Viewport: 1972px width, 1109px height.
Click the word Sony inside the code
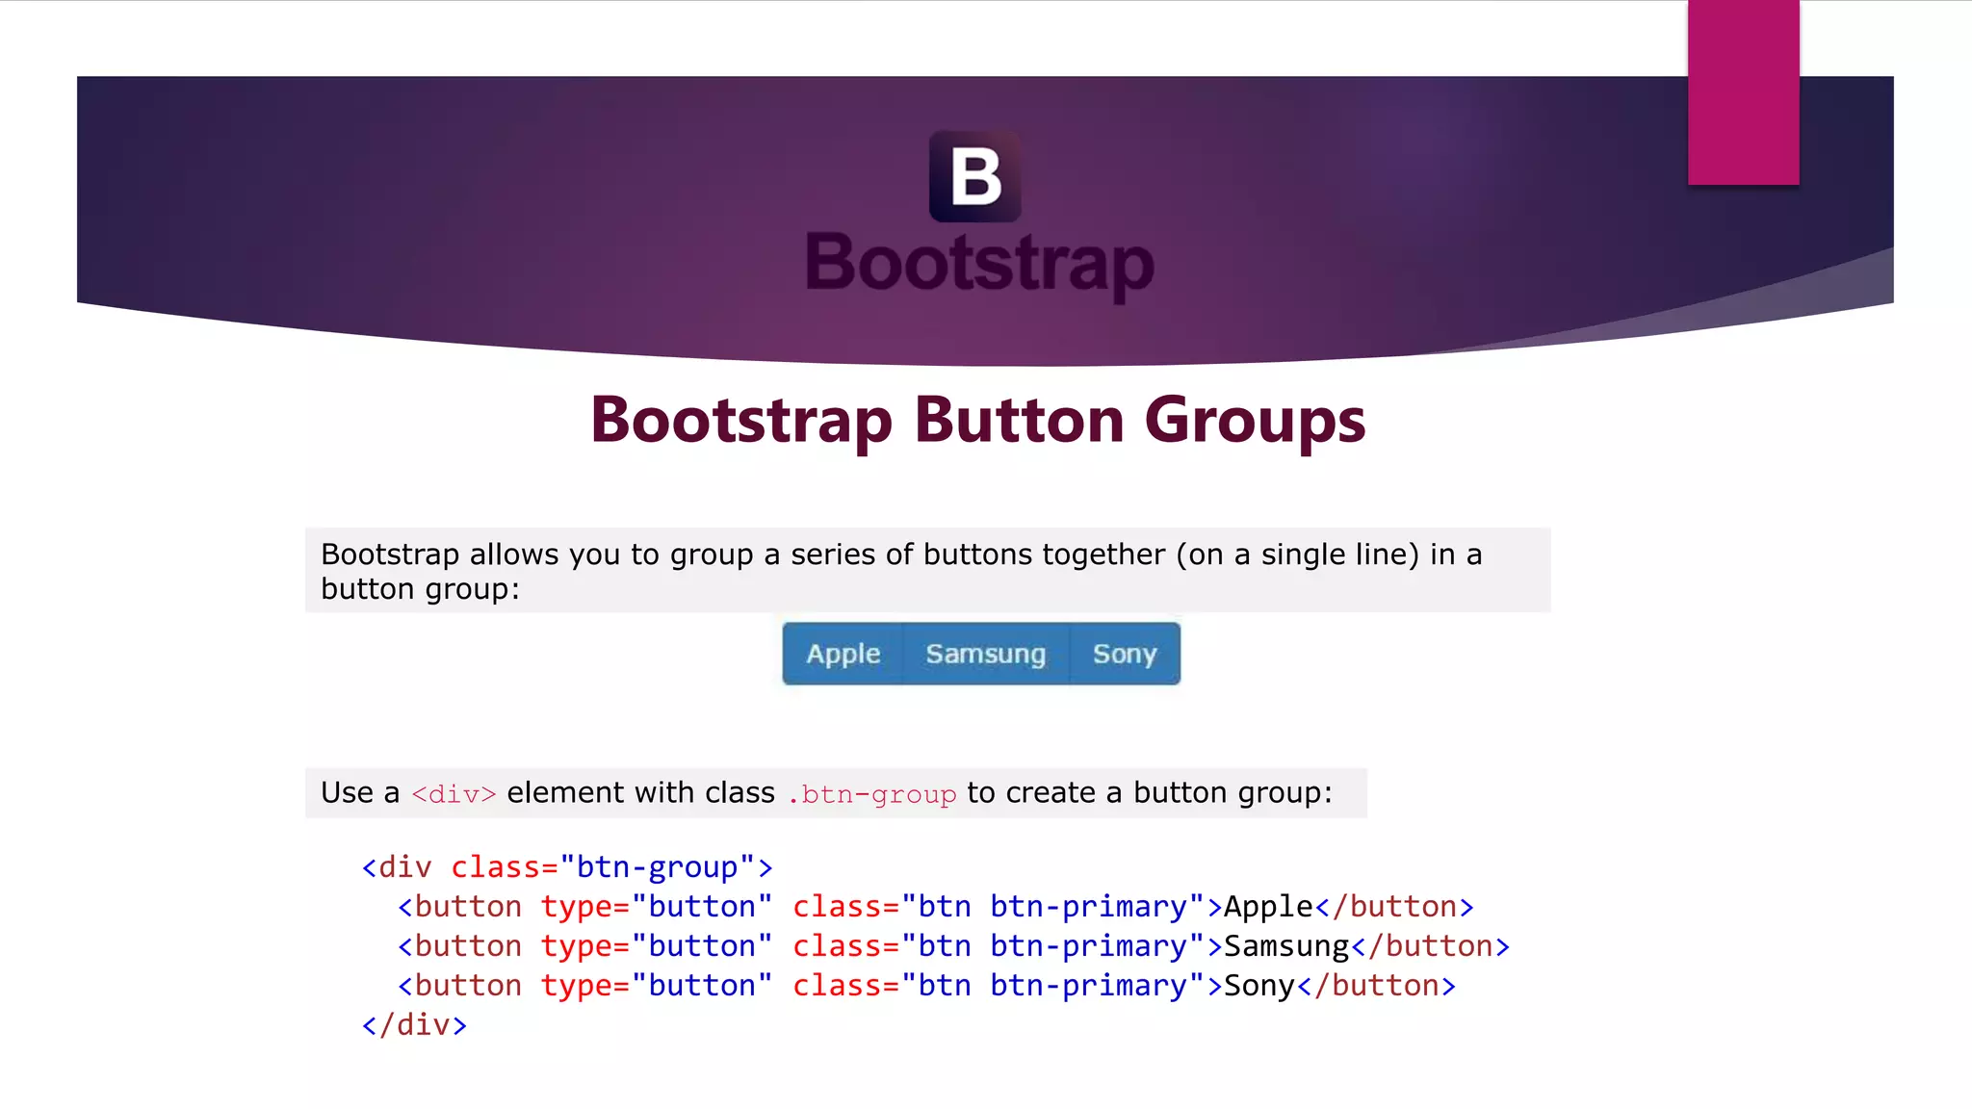click(x=1259, y=985)
